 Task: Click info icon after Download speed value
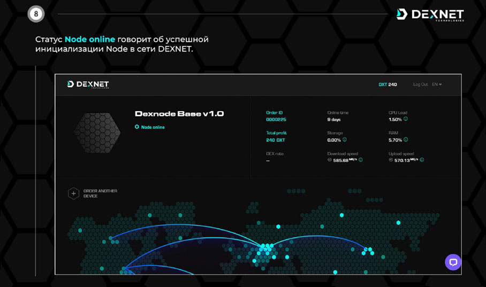[360, 160]
